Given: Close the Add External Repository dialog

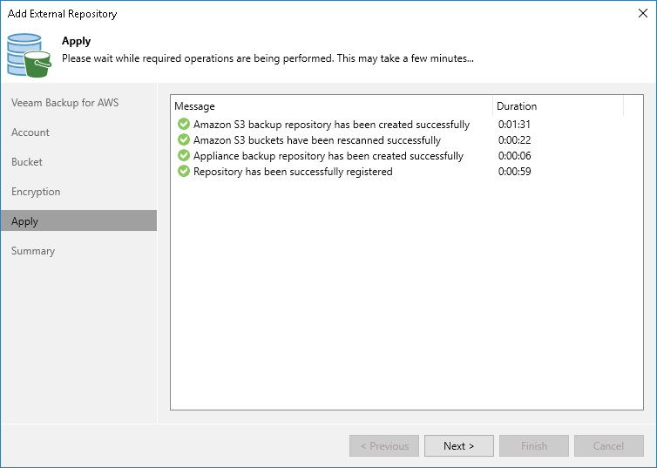Looking at the screenshot, I should coord(642,14).
